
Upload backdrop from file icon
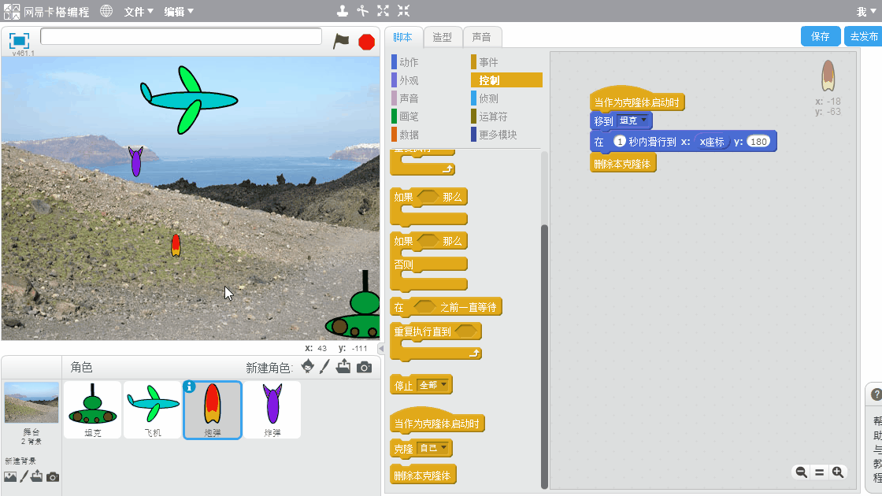36,476
